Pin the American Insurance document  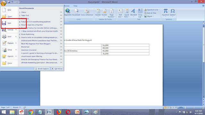61,50
